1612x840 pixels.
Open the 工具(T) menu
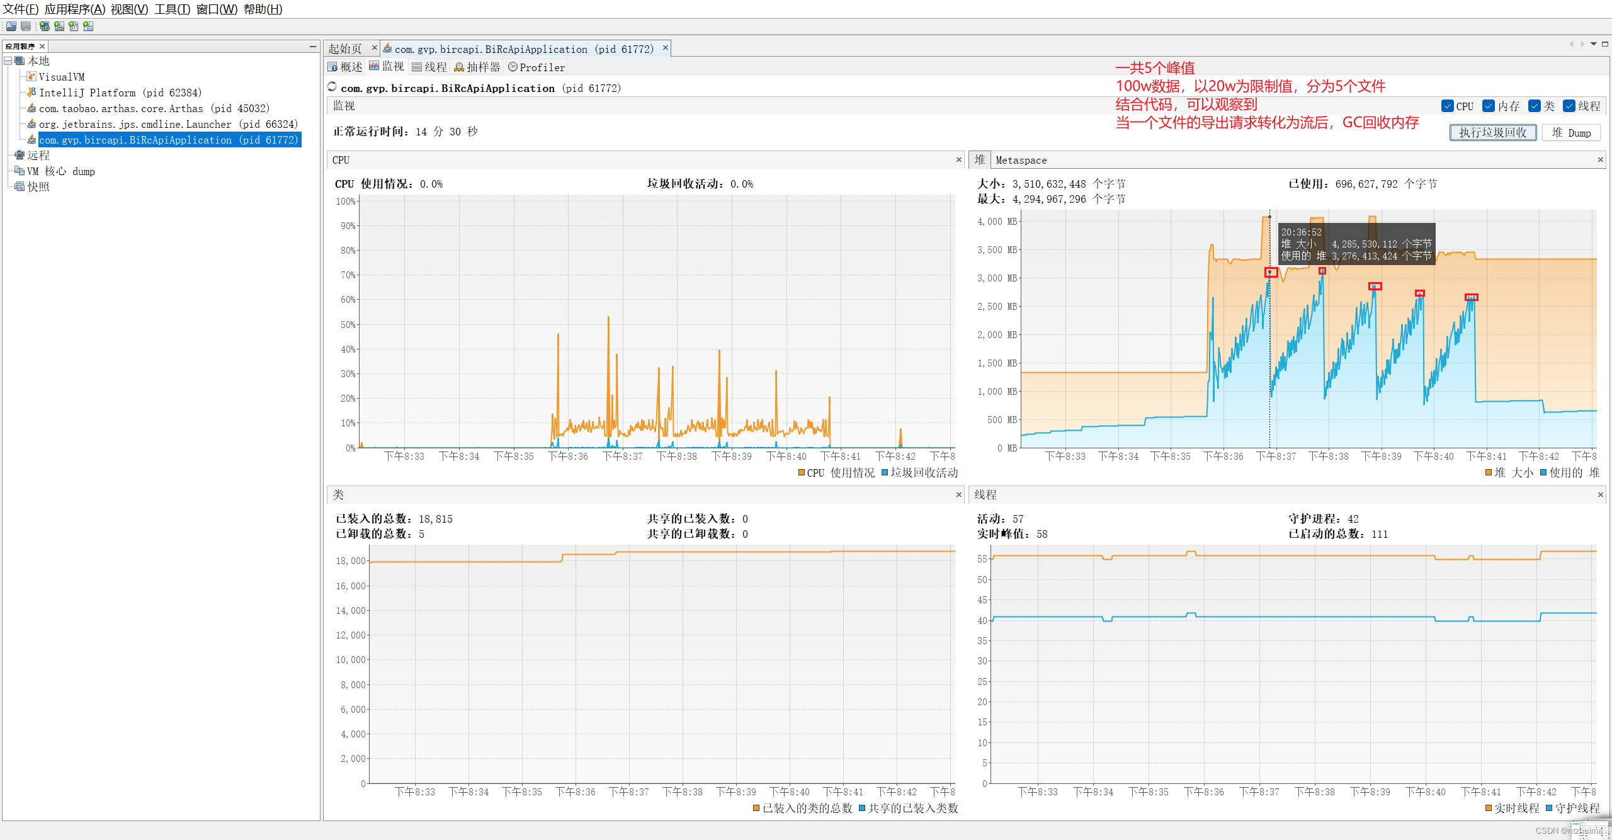(172, 9)
